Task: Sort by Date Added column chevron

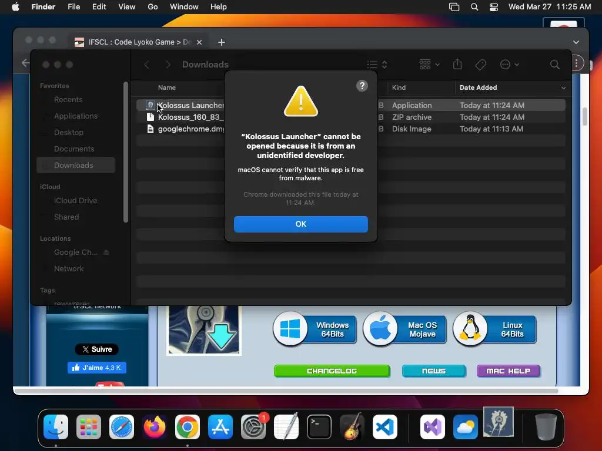Action: tap(563, 88)
